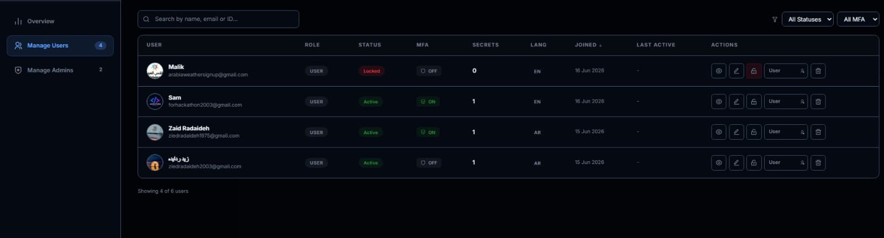Focus the search by name field
The width and height of the screenshot is (884, 238).
(x=218, y=19)
